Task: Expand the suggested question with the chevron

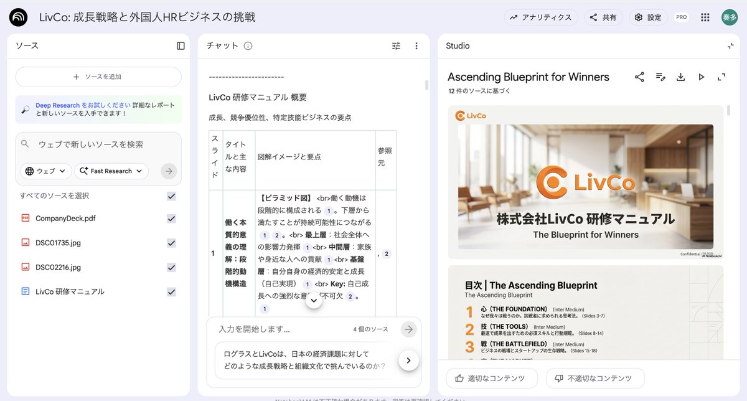Action: click(409, 359)
